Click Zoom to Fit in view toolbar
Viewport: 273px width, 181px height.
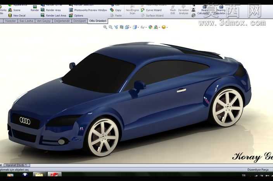tap(105, 27)
